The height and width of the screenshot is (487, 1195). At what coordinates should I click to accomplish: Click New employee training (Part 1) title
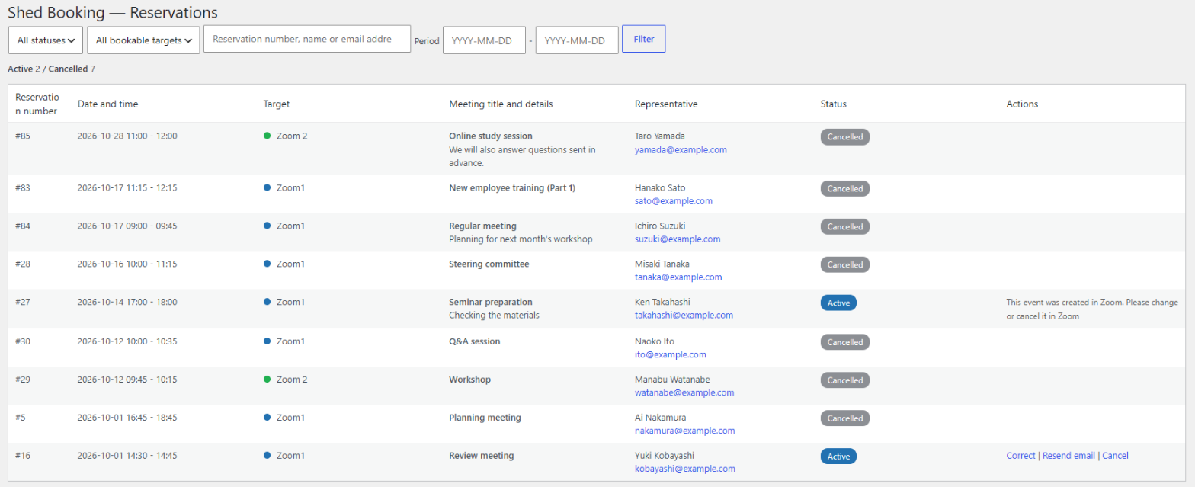point(512,187)
